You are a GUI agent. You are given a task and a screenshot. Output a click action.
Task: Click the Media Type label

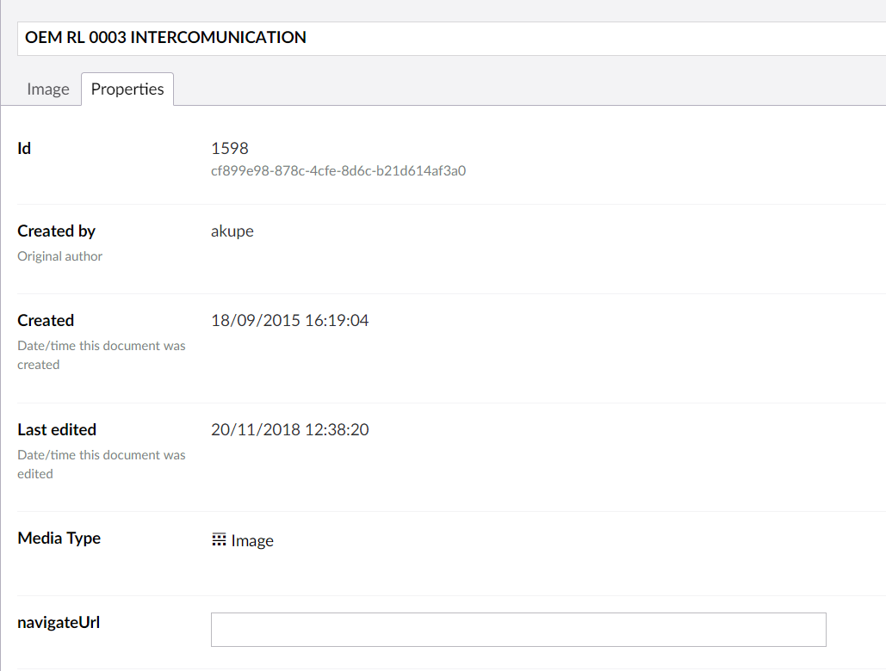59,538
